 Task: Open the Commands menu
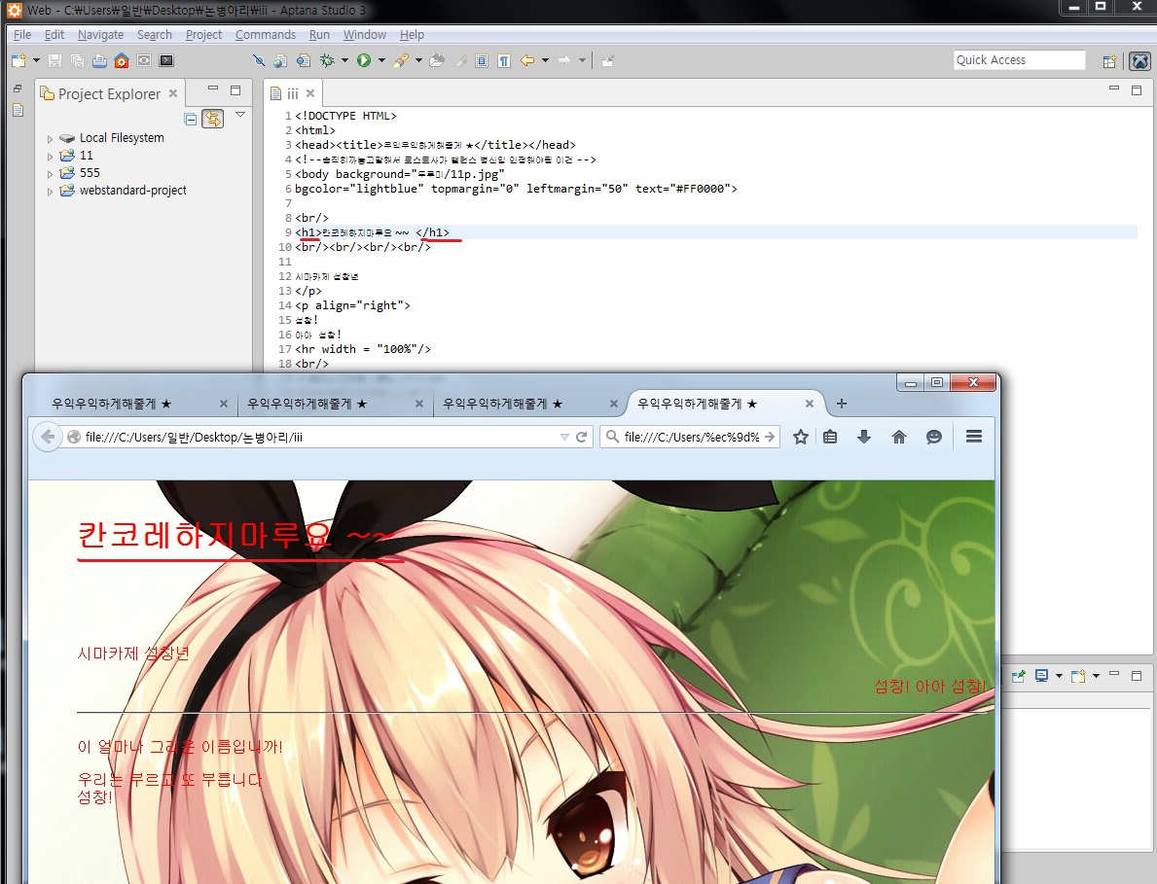click(x=265, y=35)
